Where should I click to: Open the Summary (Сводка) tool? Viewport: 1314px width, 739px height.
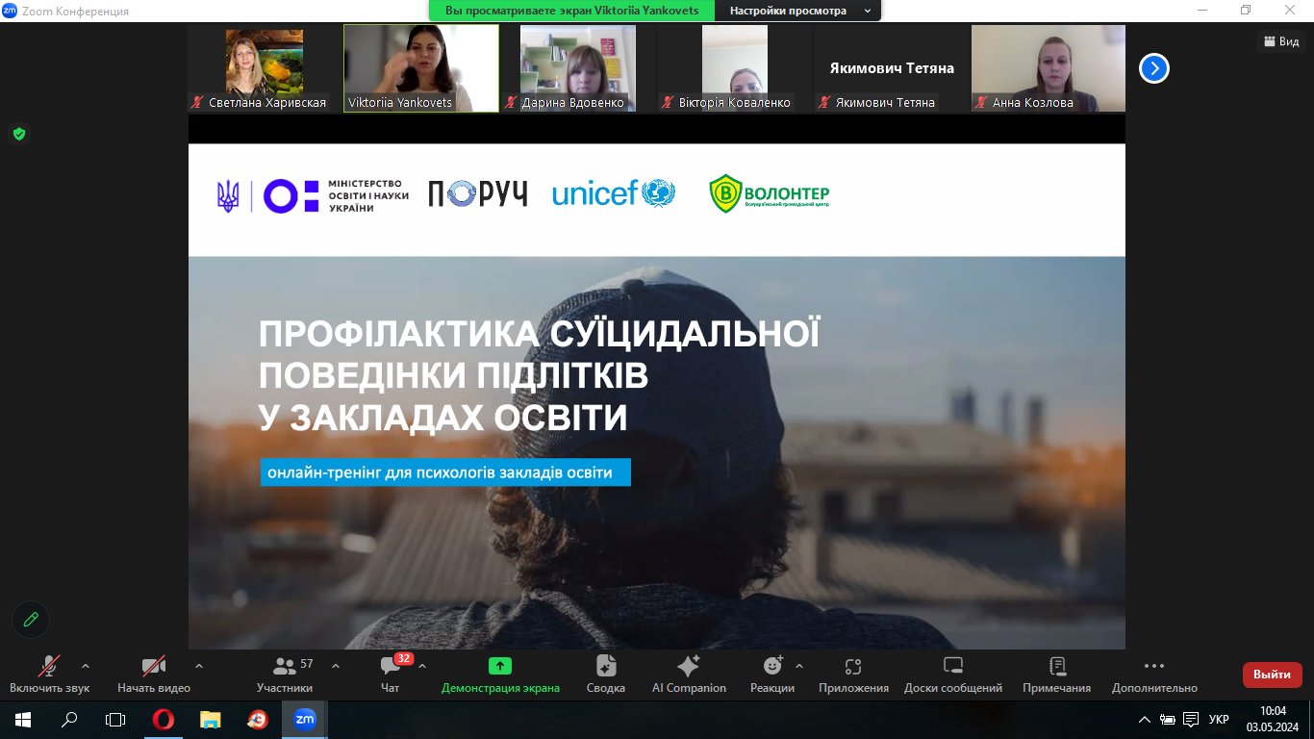(606, 666)
